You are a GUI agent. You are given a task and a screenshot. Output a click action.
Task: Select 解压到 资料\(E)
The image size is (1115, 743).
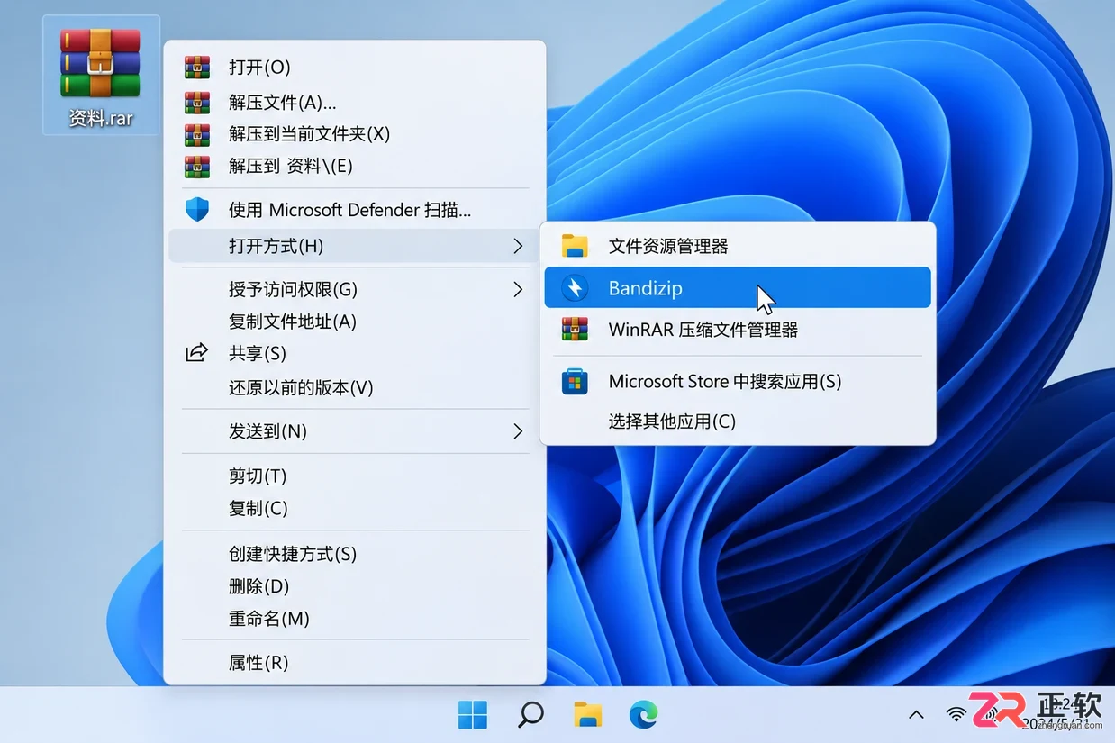click(354, 166)
